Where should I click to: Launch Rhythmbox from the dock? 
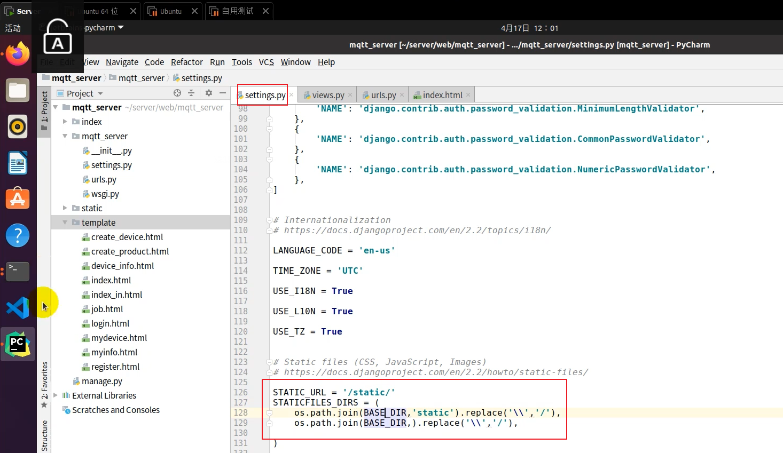coord(18,126)
